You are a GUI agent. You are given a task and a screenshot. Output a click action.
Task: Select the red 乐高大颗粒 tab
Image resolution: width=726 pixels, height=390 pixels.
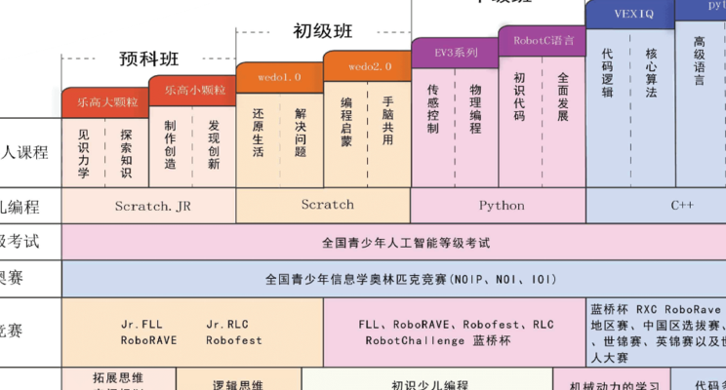pos(105,102)
